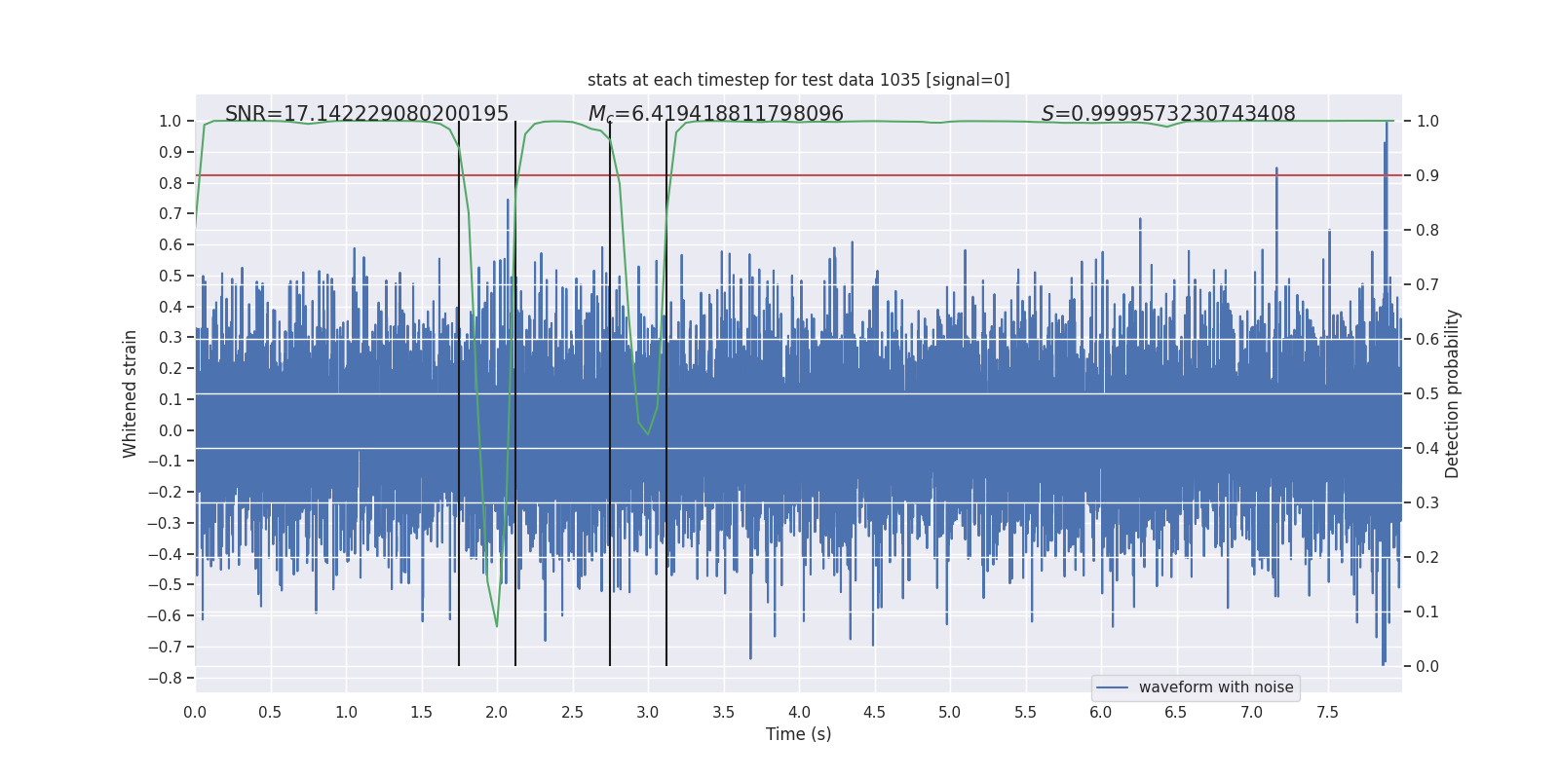Viewport: 1559px width, 779px height.
Task: Click the 'Time (s)' x-axis label
Action: pos(798,734)
